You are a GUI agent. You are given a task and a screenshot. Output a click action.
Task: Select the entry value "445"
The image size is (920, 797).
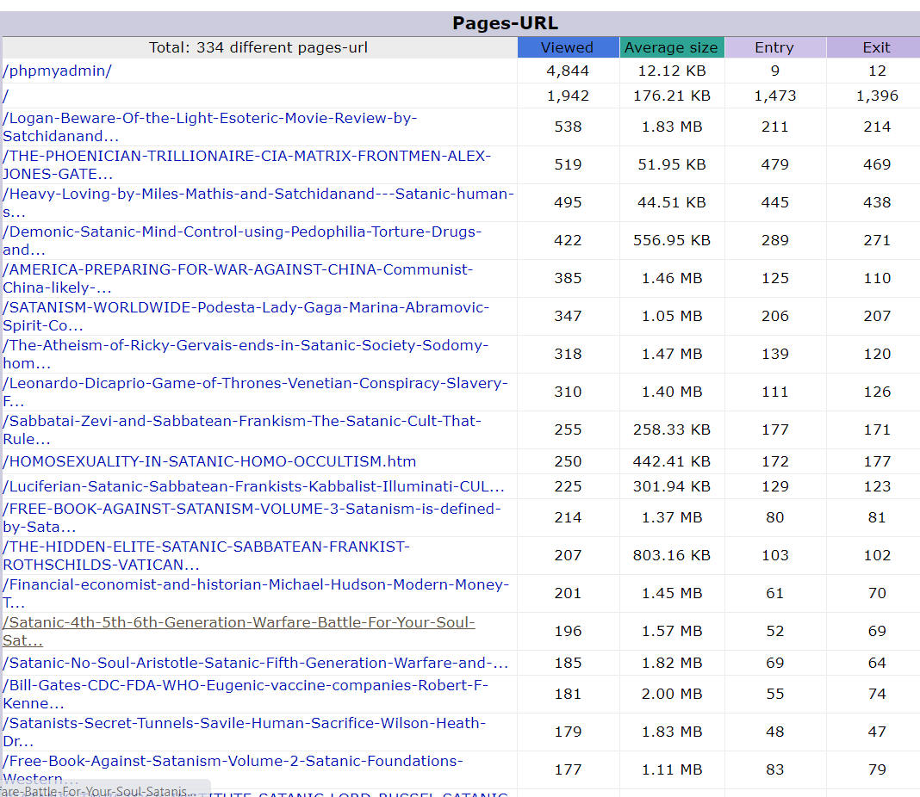pos(775,202)
